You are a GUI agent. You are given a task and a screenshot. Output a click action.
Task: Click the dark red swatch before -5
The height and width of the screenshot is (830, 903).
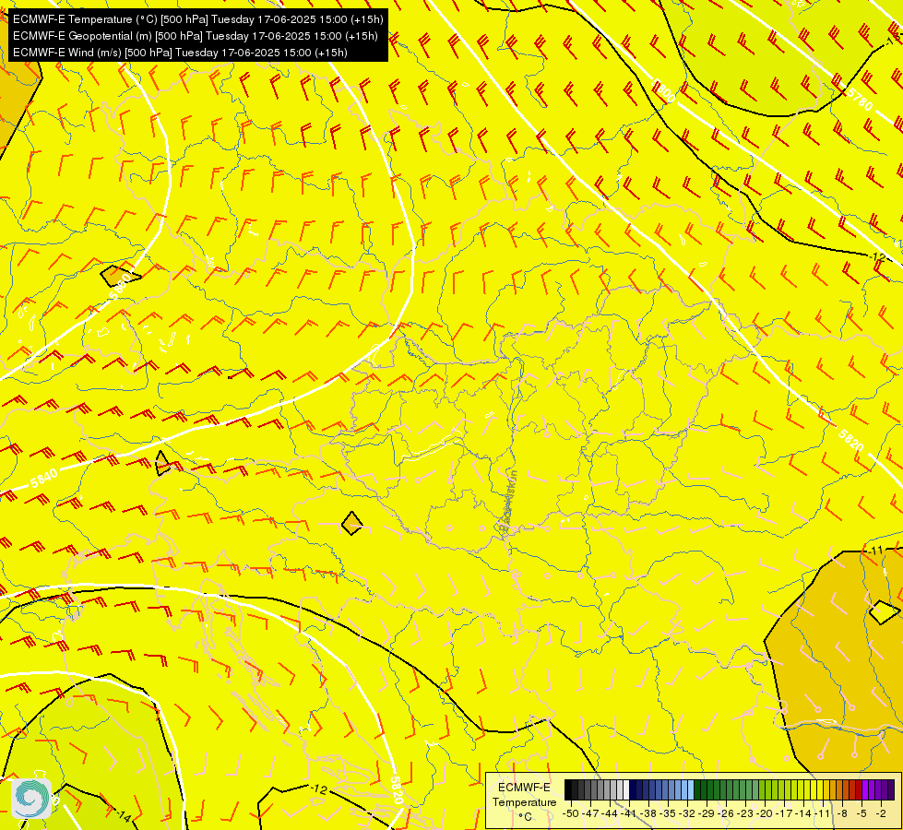click(859, 790)
